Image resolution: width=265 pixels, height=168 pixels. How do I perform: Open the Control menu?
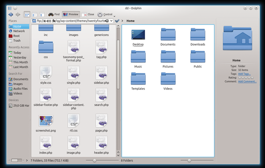105,15
